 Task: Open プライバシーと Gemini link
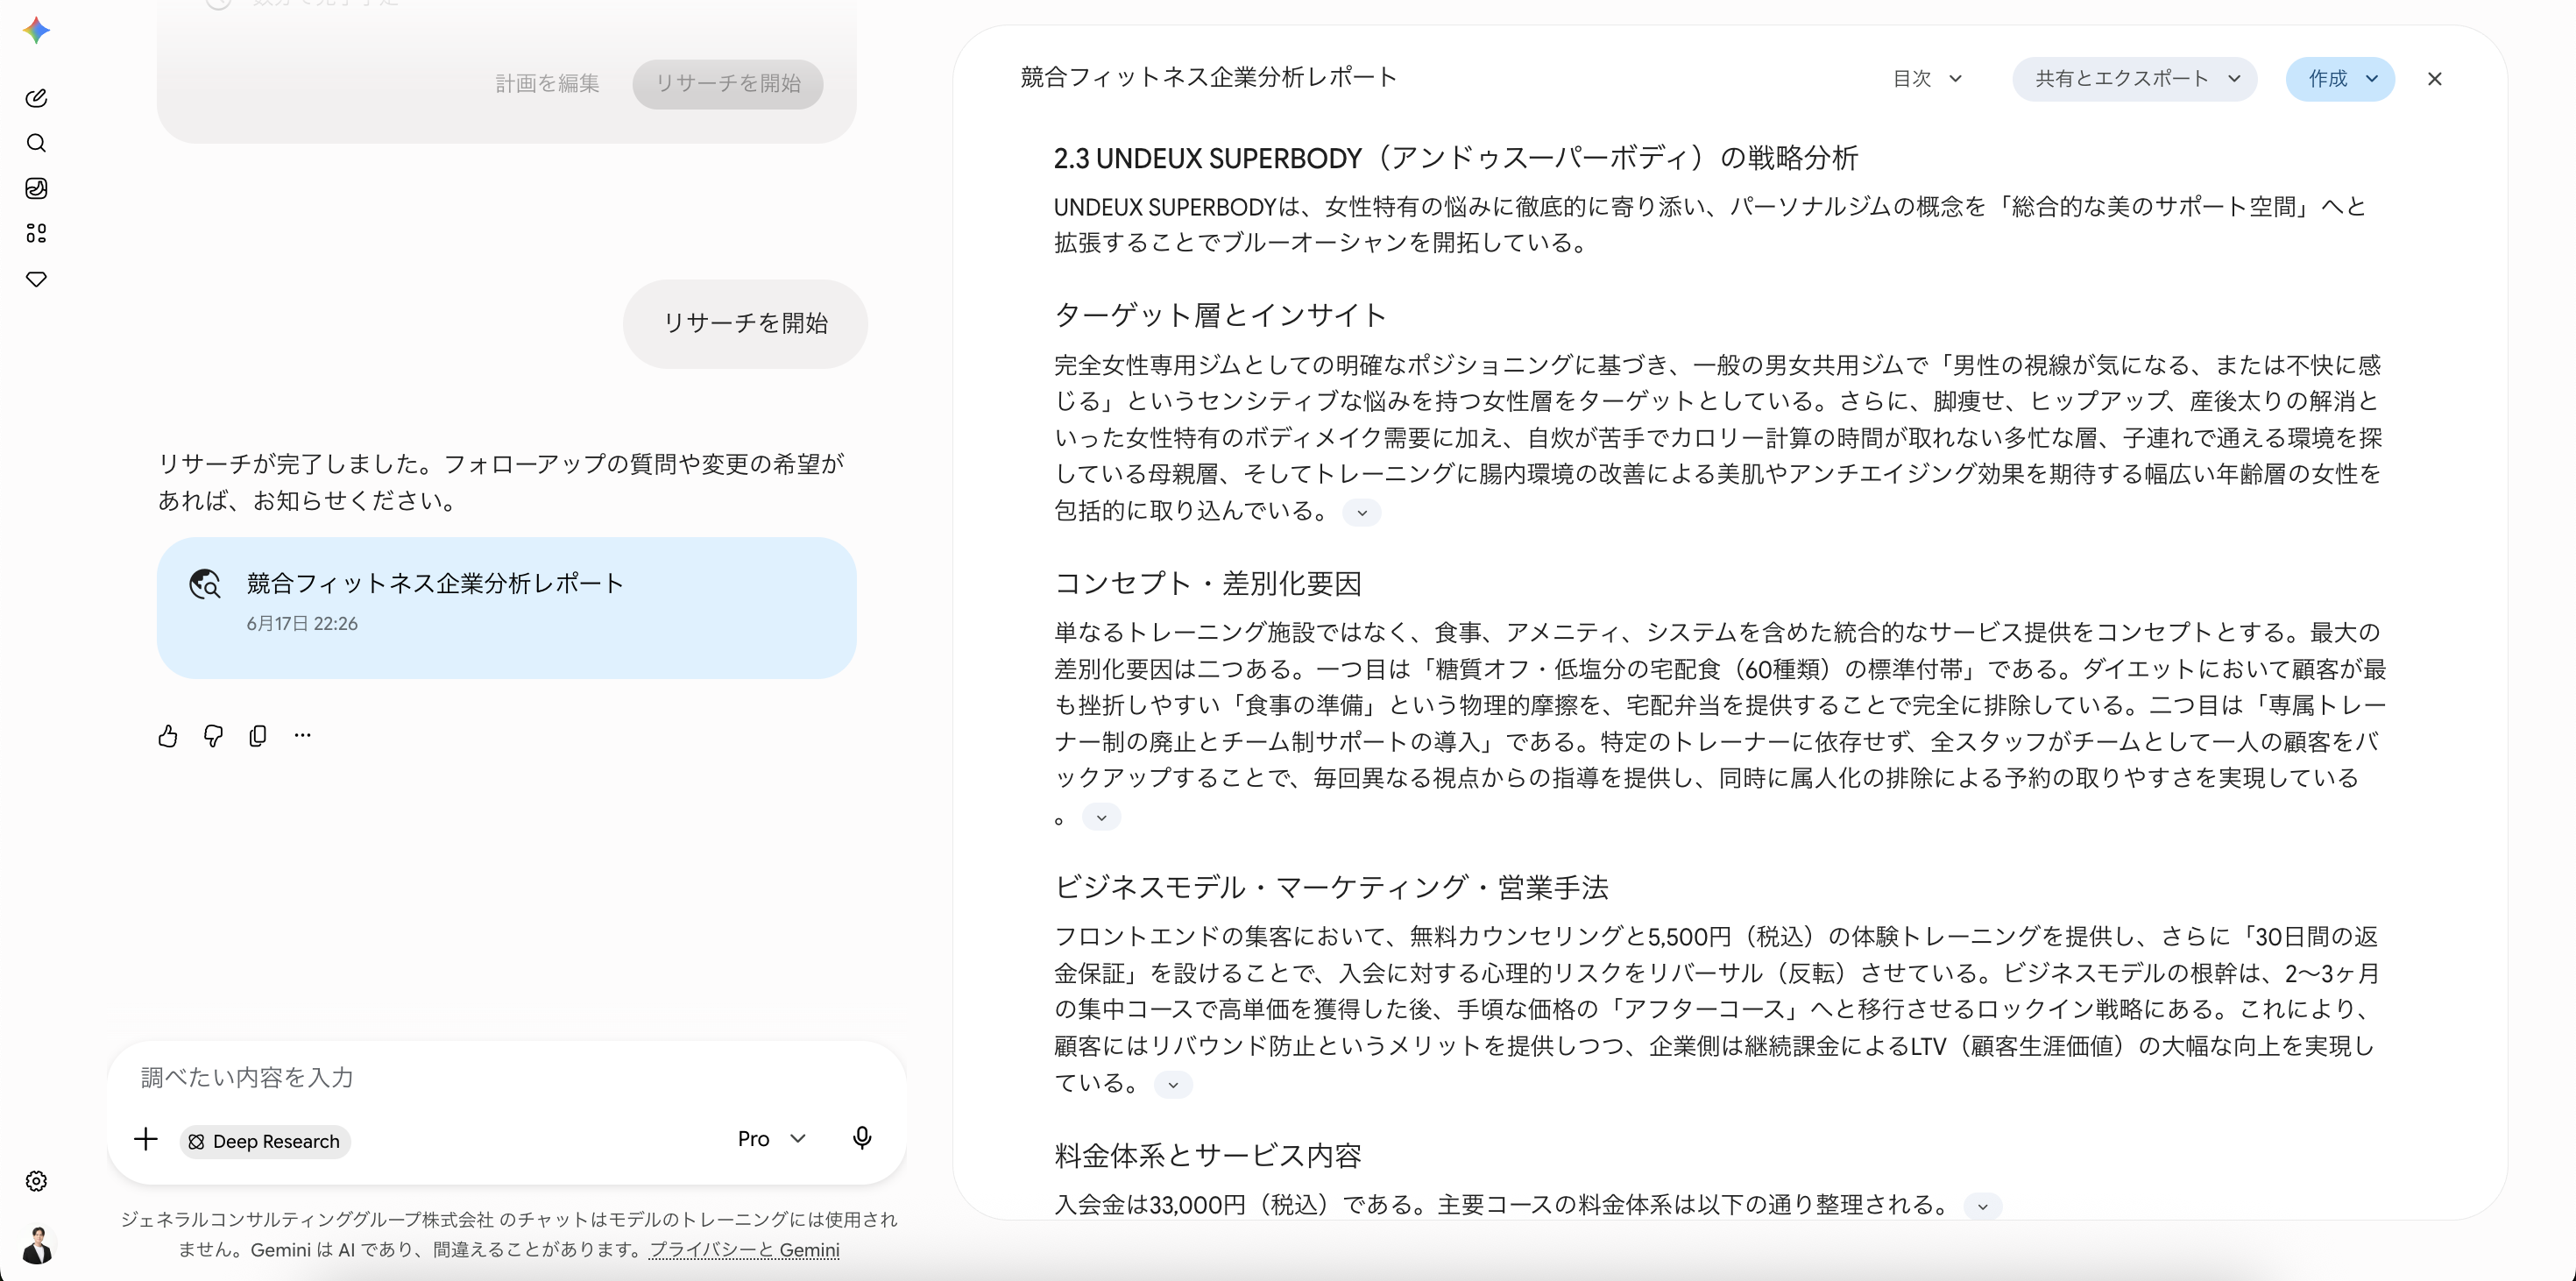(x=744, y=1250)
